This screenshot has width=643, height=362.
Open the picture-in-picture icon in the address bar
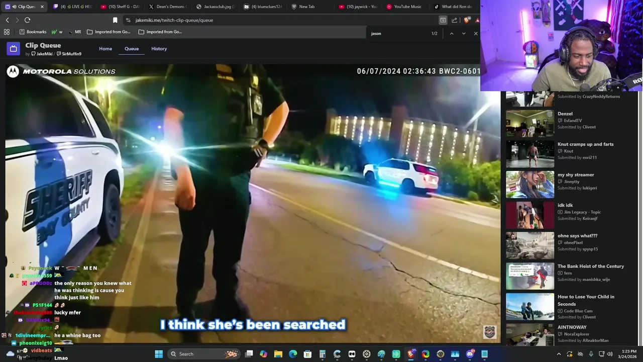point(443,20)
